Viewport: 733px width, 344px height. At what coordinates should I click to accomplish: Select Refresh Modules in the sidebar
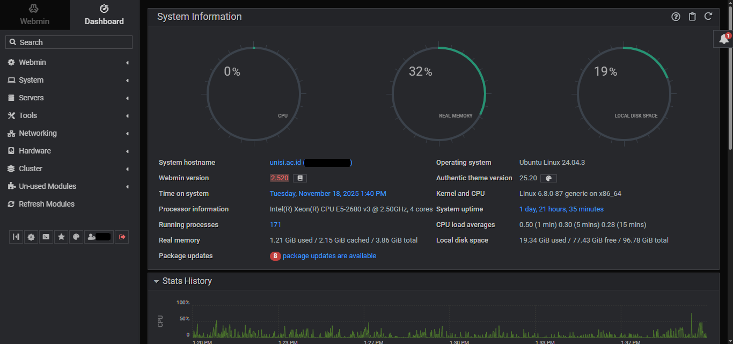click(x=47, y=204)
